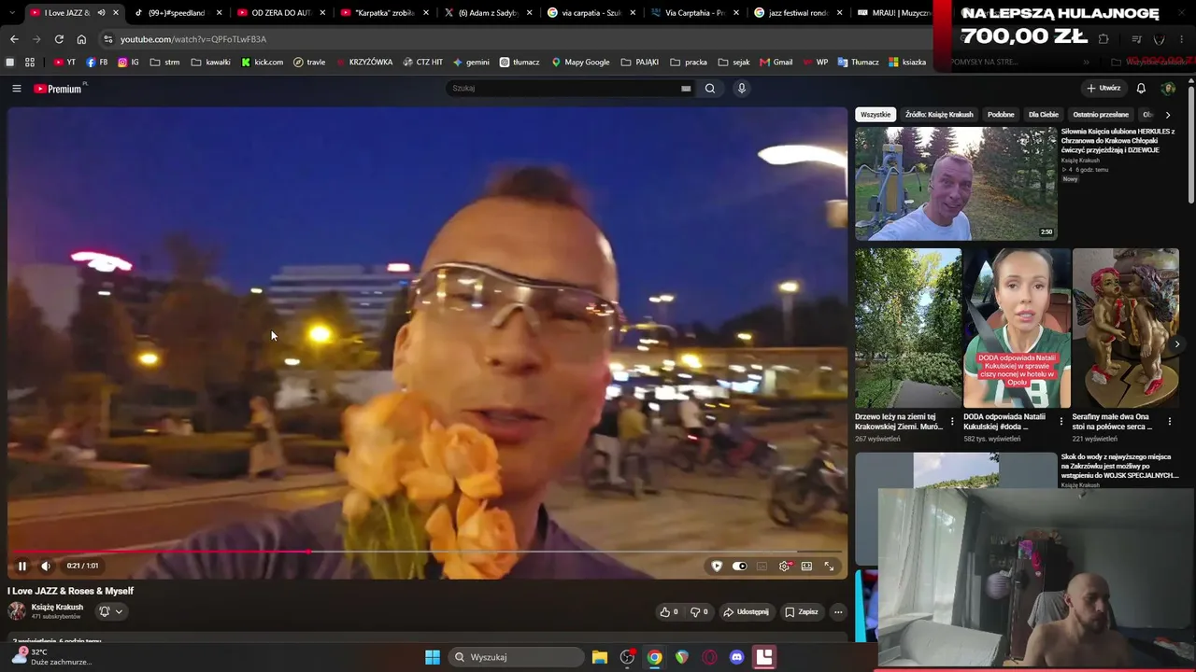Reload the current page

point(59,39)
